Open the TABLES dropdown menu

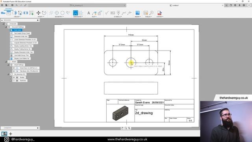(x=148, y=17)
